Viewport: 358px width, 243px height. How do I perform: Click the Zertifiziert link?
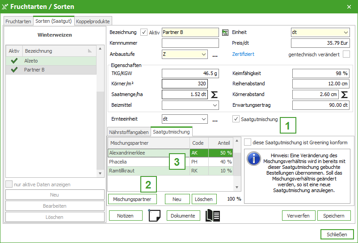point(243,54)
